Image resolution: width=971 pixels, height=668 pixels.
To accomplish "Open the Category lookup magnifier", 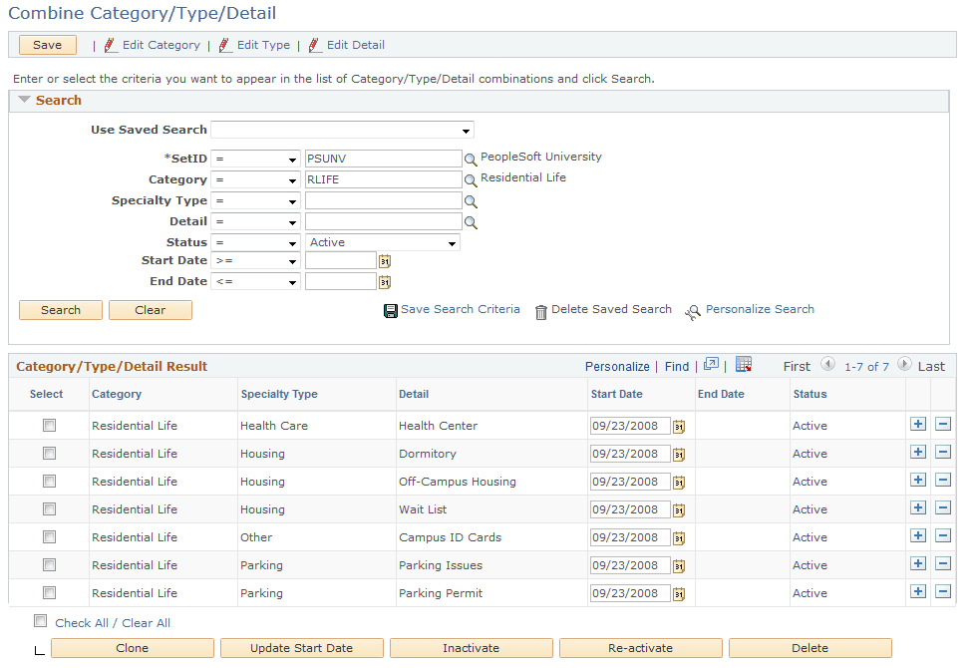I will pos(471,178).
